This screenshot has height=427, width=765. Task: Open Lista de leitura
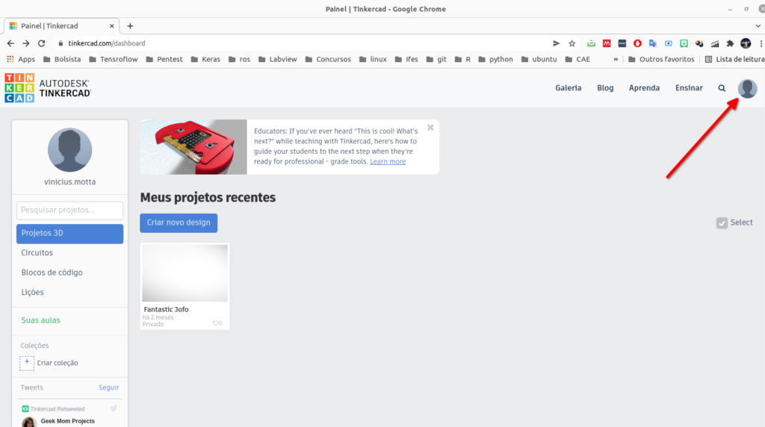(734, 59)
